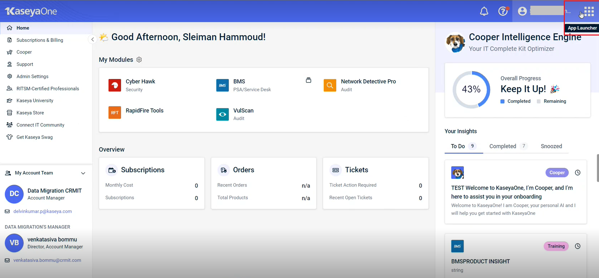Click the 43% overall progress ring

(x=471, y=89)
